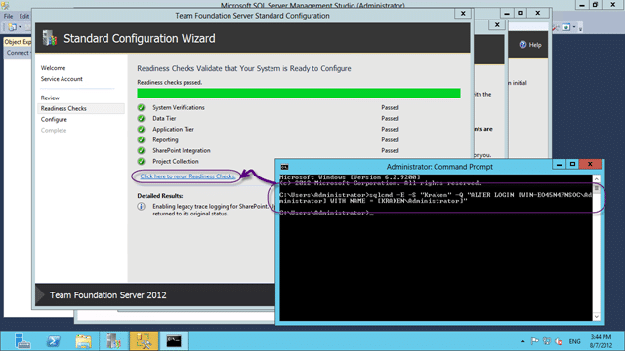Click the network tray icon
This screenshot has height=351, width=625.
(x=547, y=341)
